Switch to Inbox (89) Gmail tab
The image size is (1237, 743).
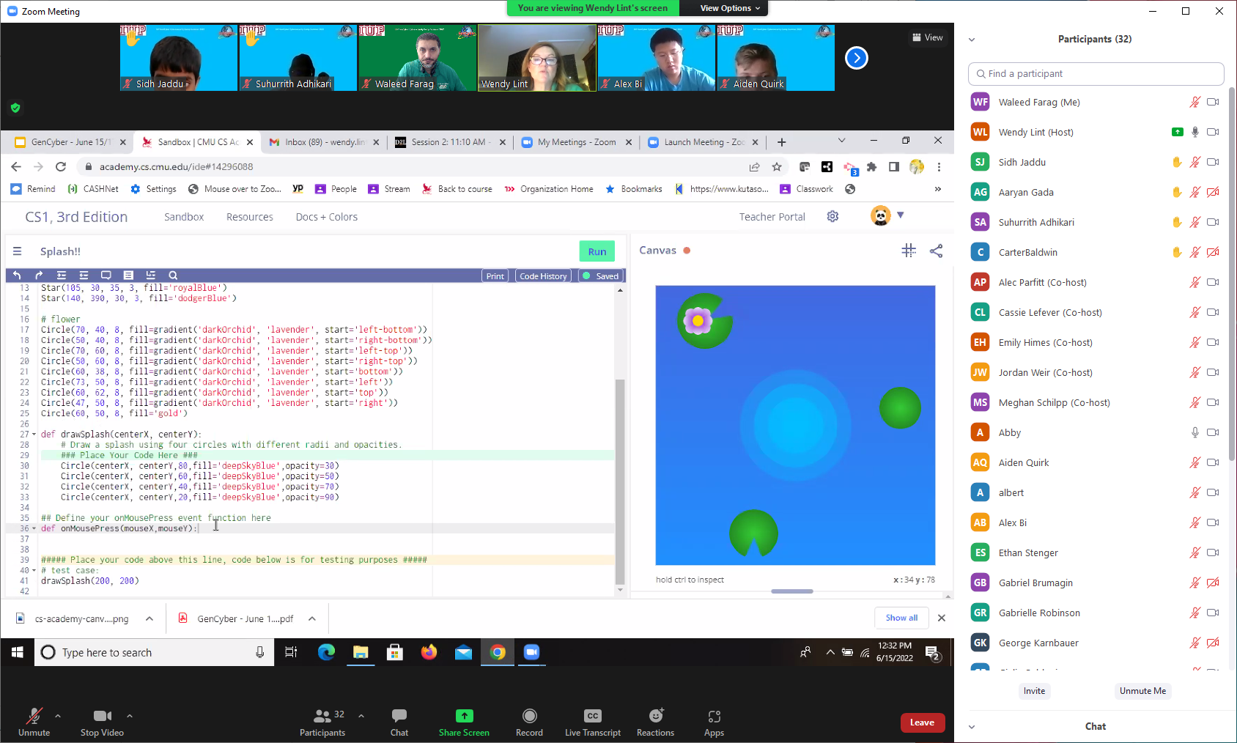coord(324,142)
